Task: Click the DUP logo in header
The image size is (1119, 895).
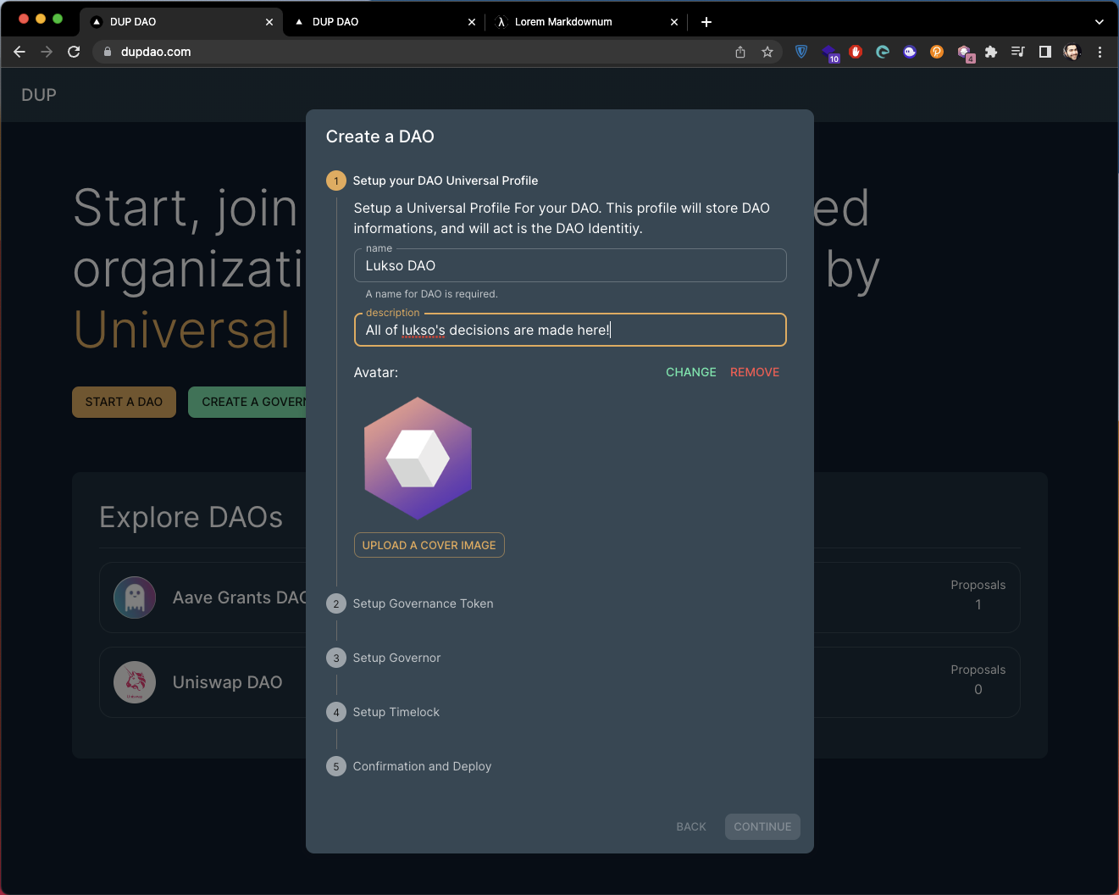Action: click(x=39, y=95)
